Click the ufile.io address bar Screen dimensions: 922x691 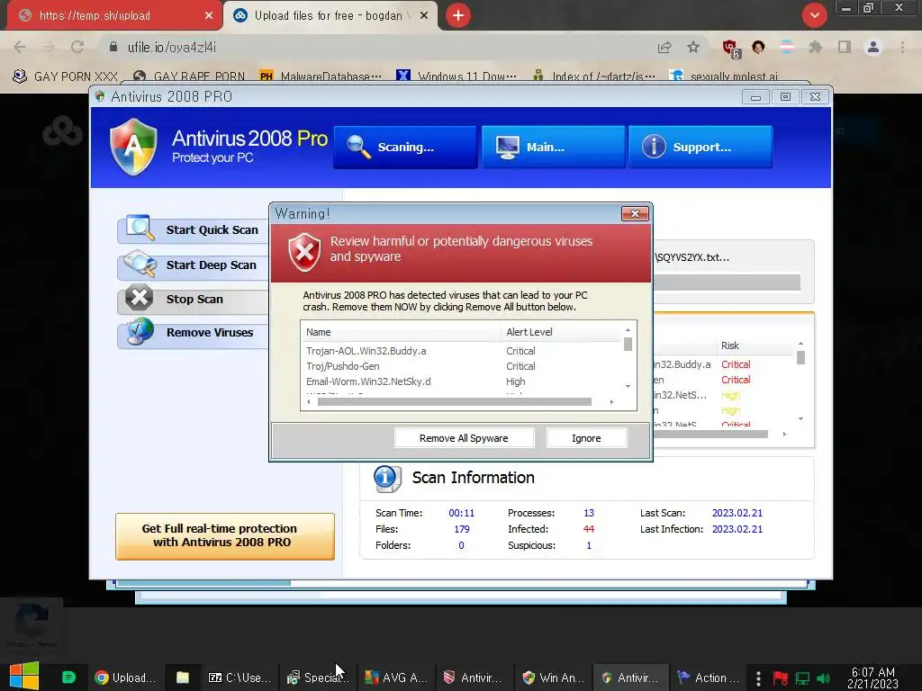pos(376,47)
